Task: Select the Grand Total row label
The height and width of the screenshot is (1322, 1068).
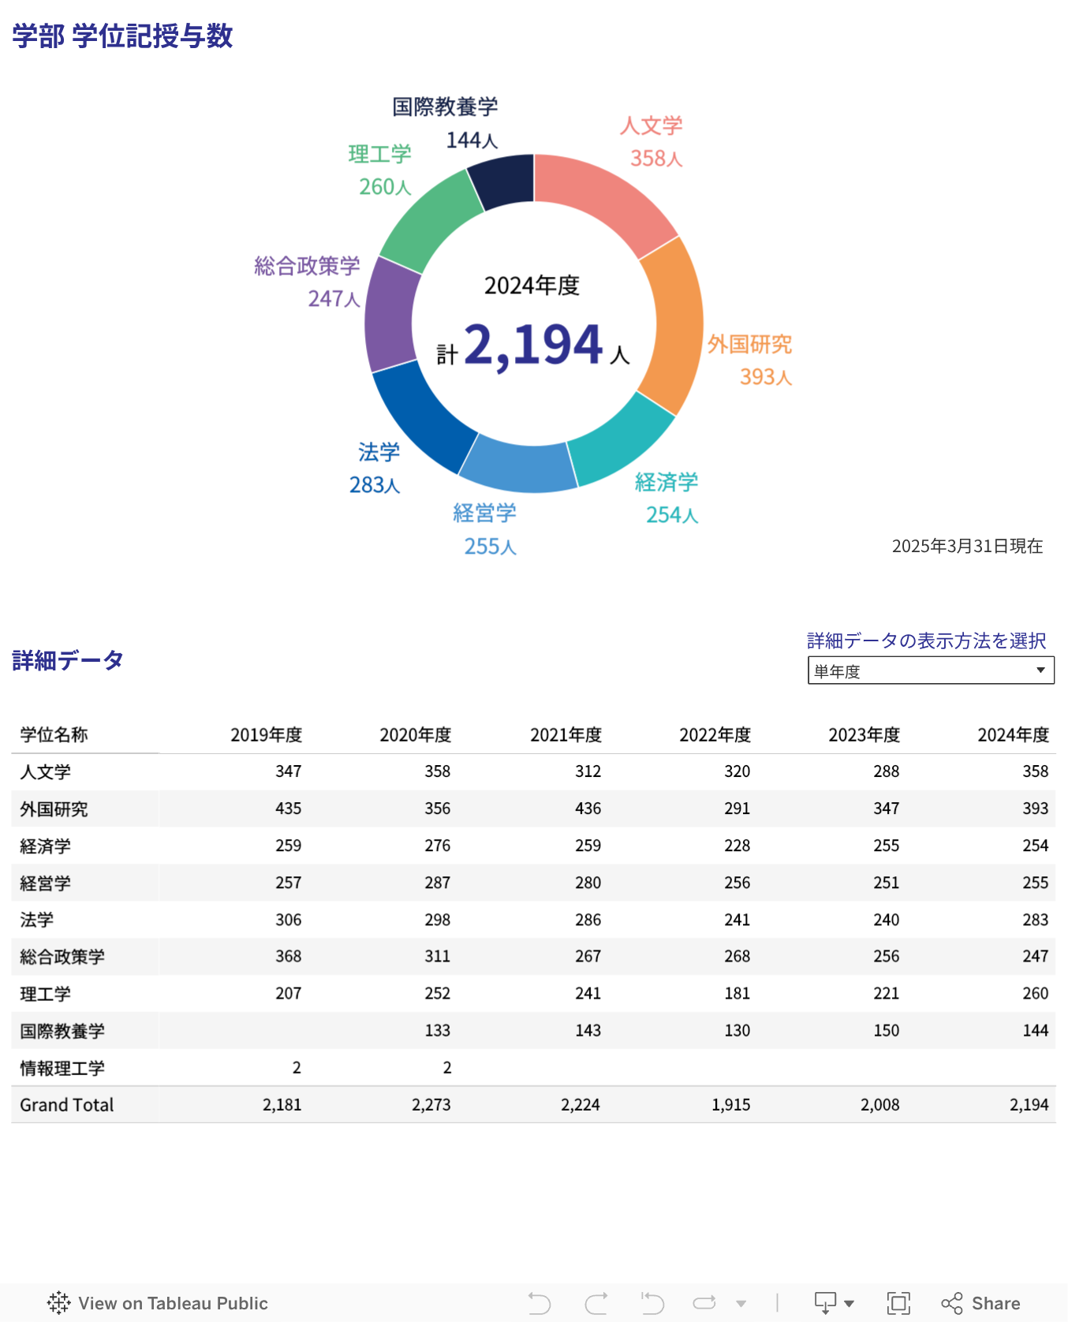Action: coord(67,1105)
